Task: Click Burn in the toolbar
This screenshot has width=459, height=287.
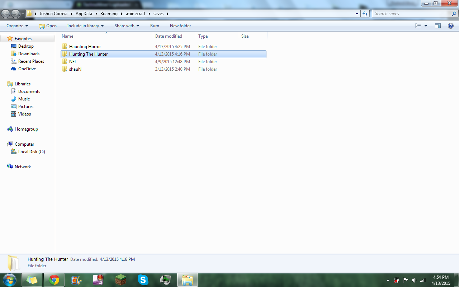Action: click(155, 26)
